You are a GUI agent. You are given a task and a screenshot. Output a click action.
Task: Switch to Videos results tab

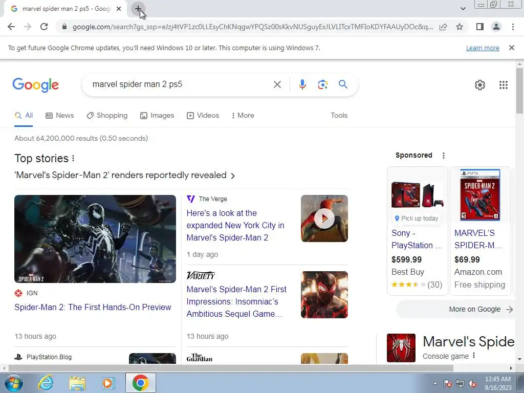(203, 115)
